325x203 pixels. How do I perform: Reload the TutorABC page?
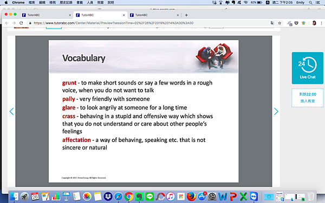21,23
